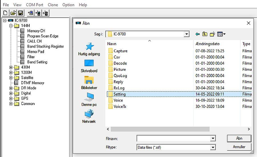The width and height of the screenshot is (257, 157).
Task: Click the scroll left arrow of file list
Action: [x=108, y=129]
